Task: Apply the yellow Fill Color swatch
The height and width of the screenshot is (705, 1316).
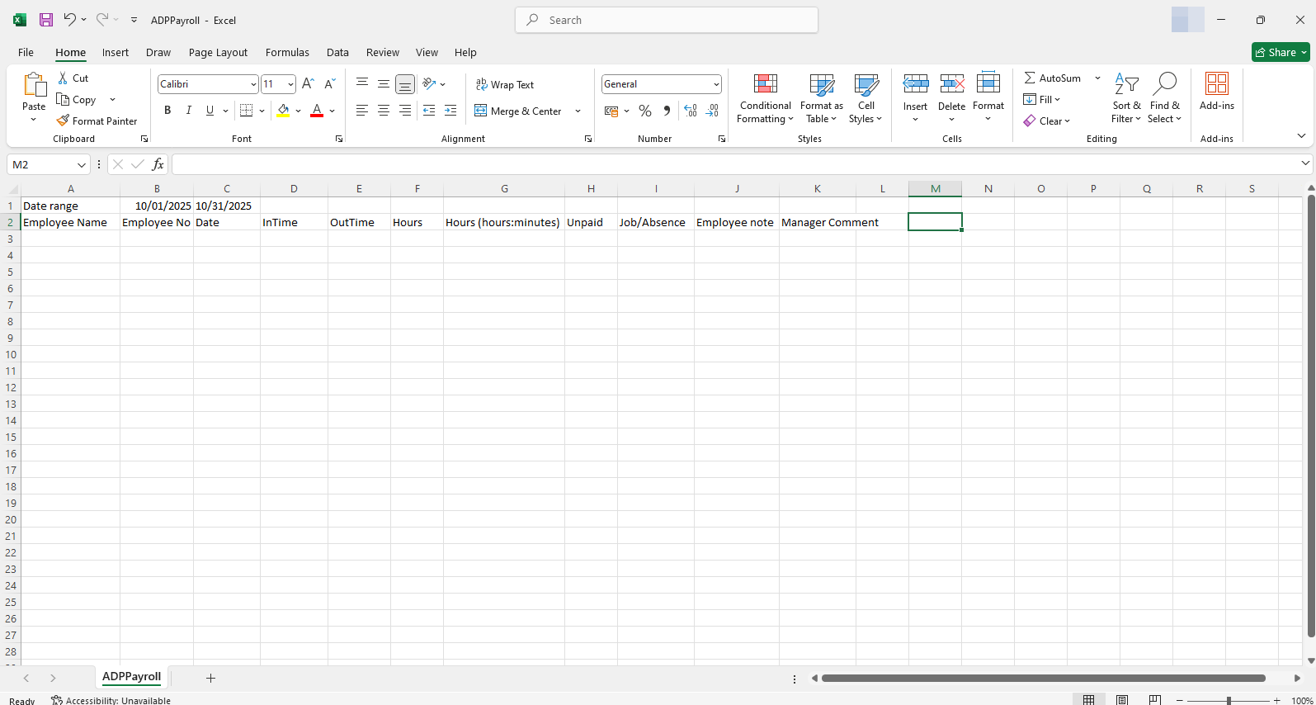Action: pos(284,111)
